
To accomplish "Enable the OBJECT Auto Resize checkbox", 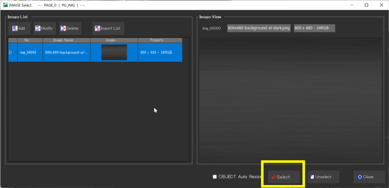I will click(x=215, y=177).
